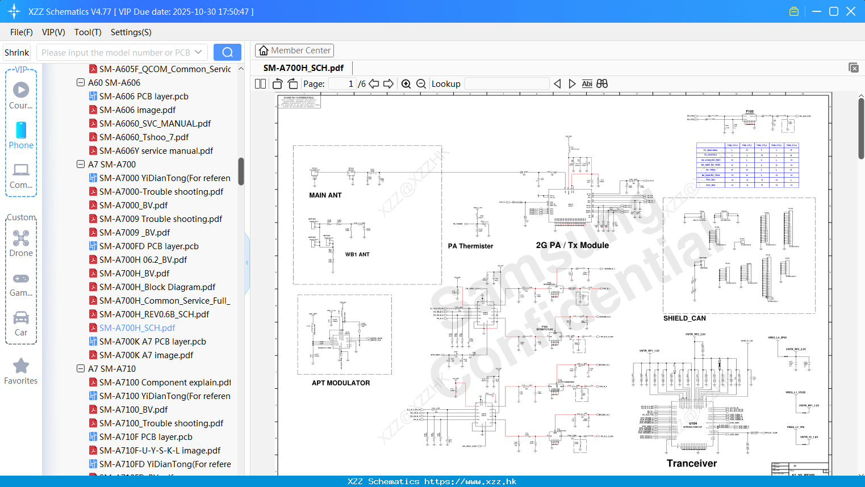Go to previous page arrow
Screen dimensions: 865x487
click(x=374, y=83)
